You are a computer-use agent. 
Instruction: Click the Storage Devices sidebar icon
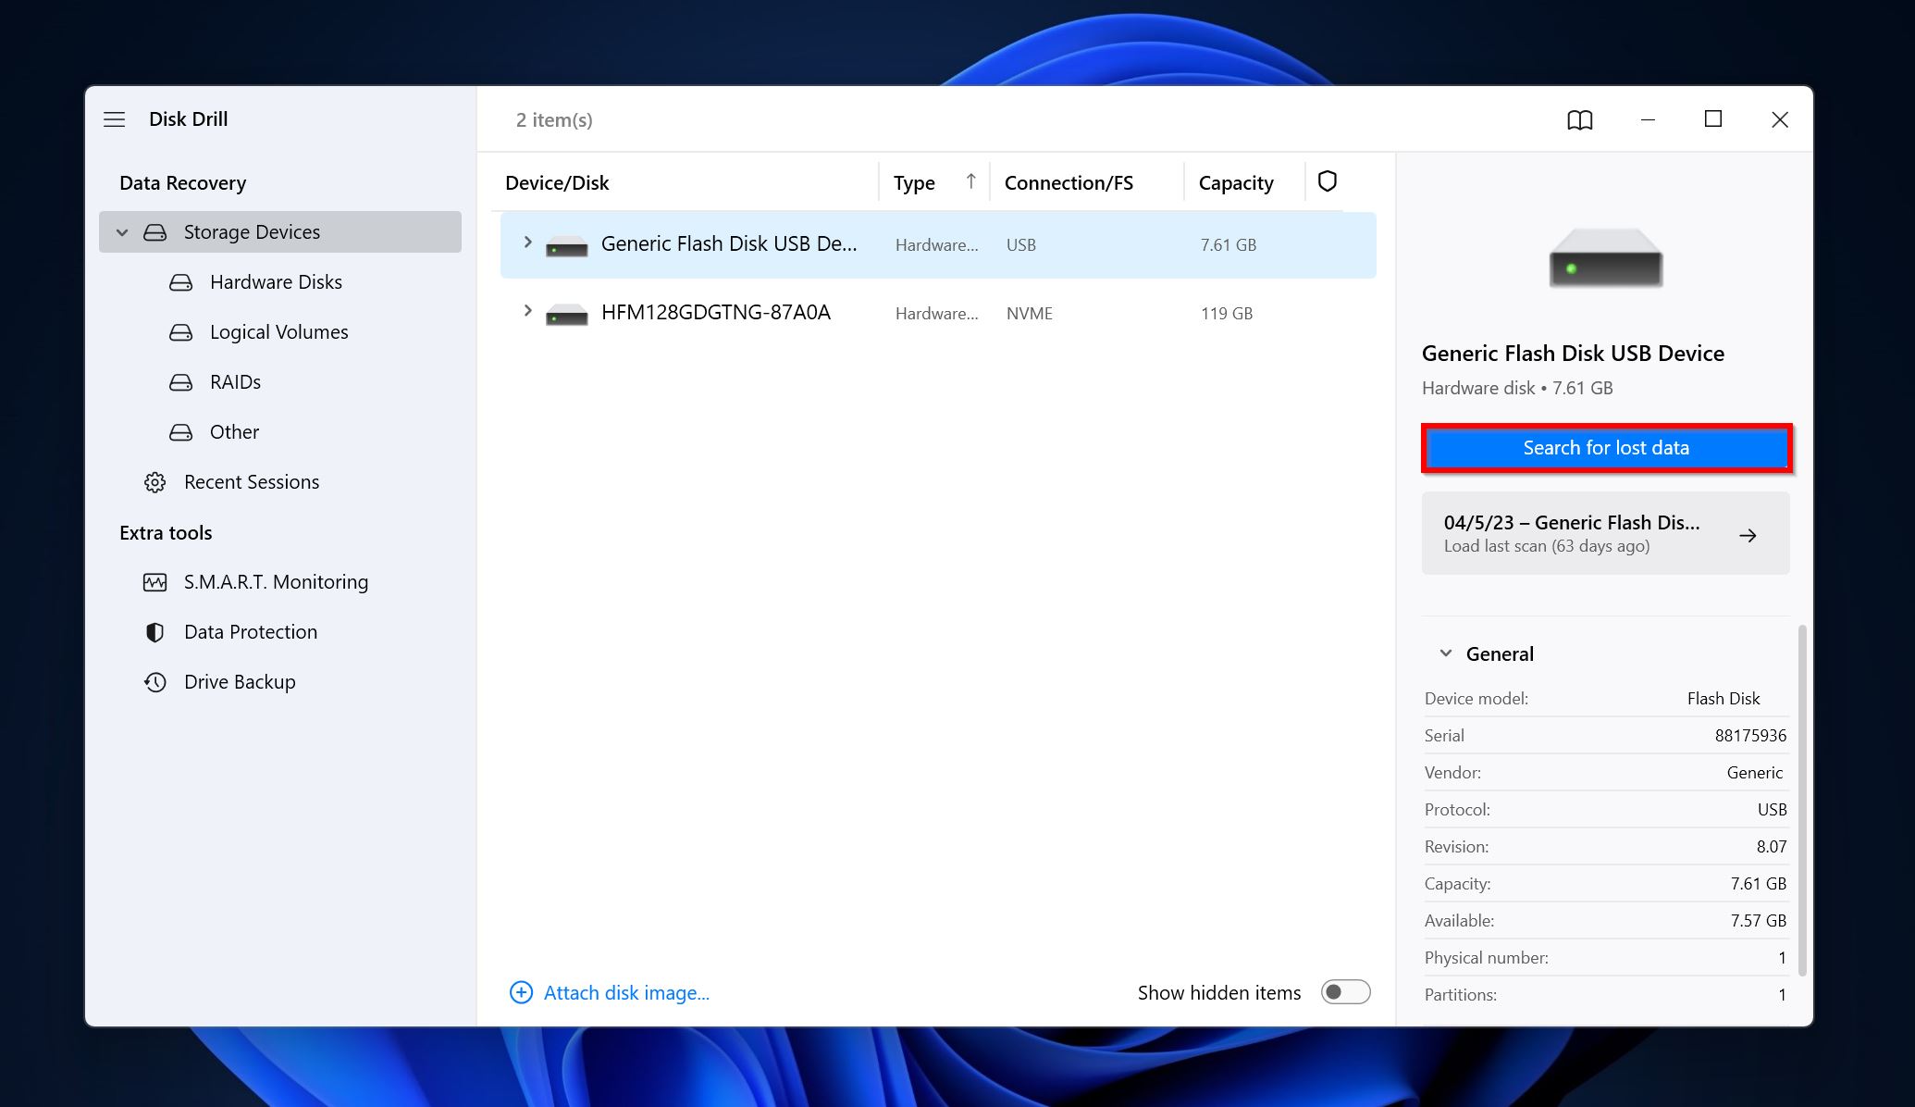154,230
